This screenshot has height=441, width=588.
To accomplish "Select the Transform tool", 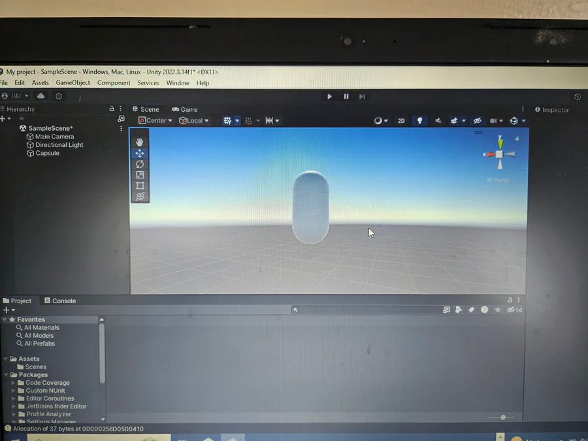I will [140, 196].
